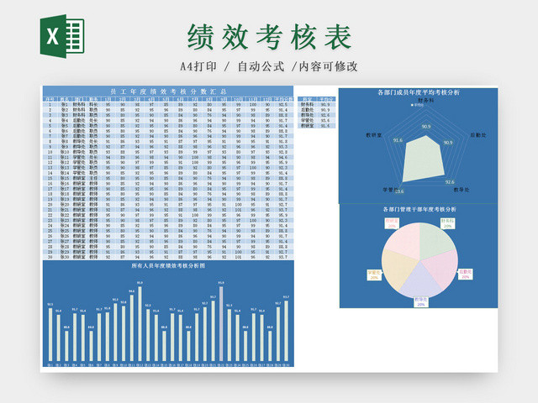Click radar chart title 各部门成员年度平均考核分析
Screen dimensions: 538x403
tap(419, 92)
